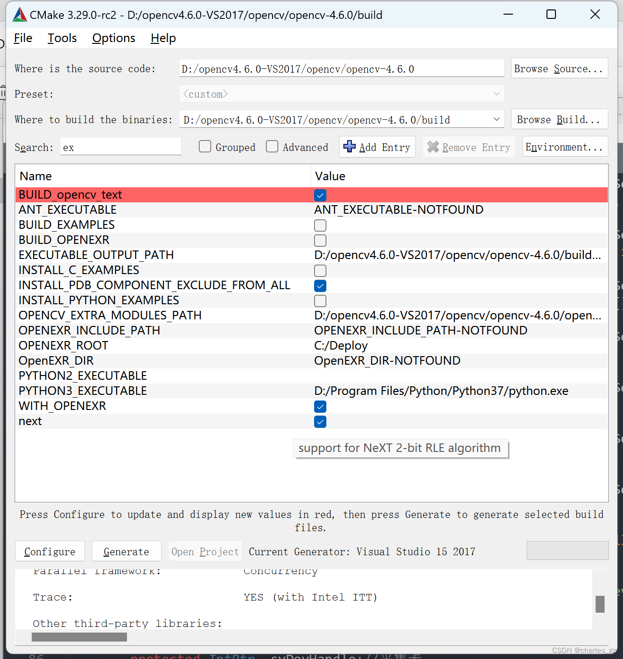The width and height of the screenshot is (623, 659).
Task: Click the progress bar beside Current Generator
Action: 567,551
